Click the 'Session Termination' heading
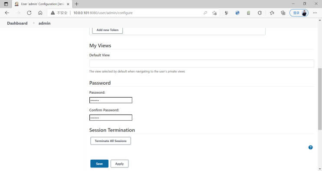The height and width of the screenshot is (171, 322). pyautogui.click(x=112, y=130)
